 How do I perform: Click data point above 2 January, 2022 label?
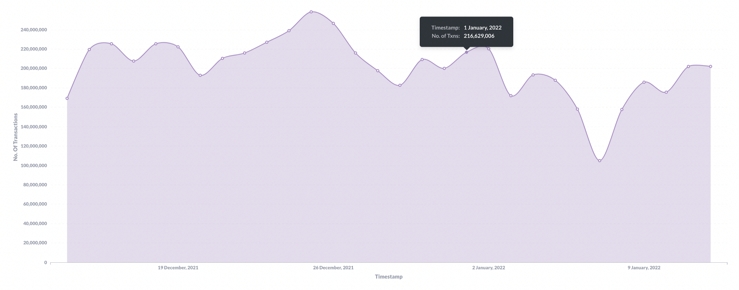[x=488, y=49]
